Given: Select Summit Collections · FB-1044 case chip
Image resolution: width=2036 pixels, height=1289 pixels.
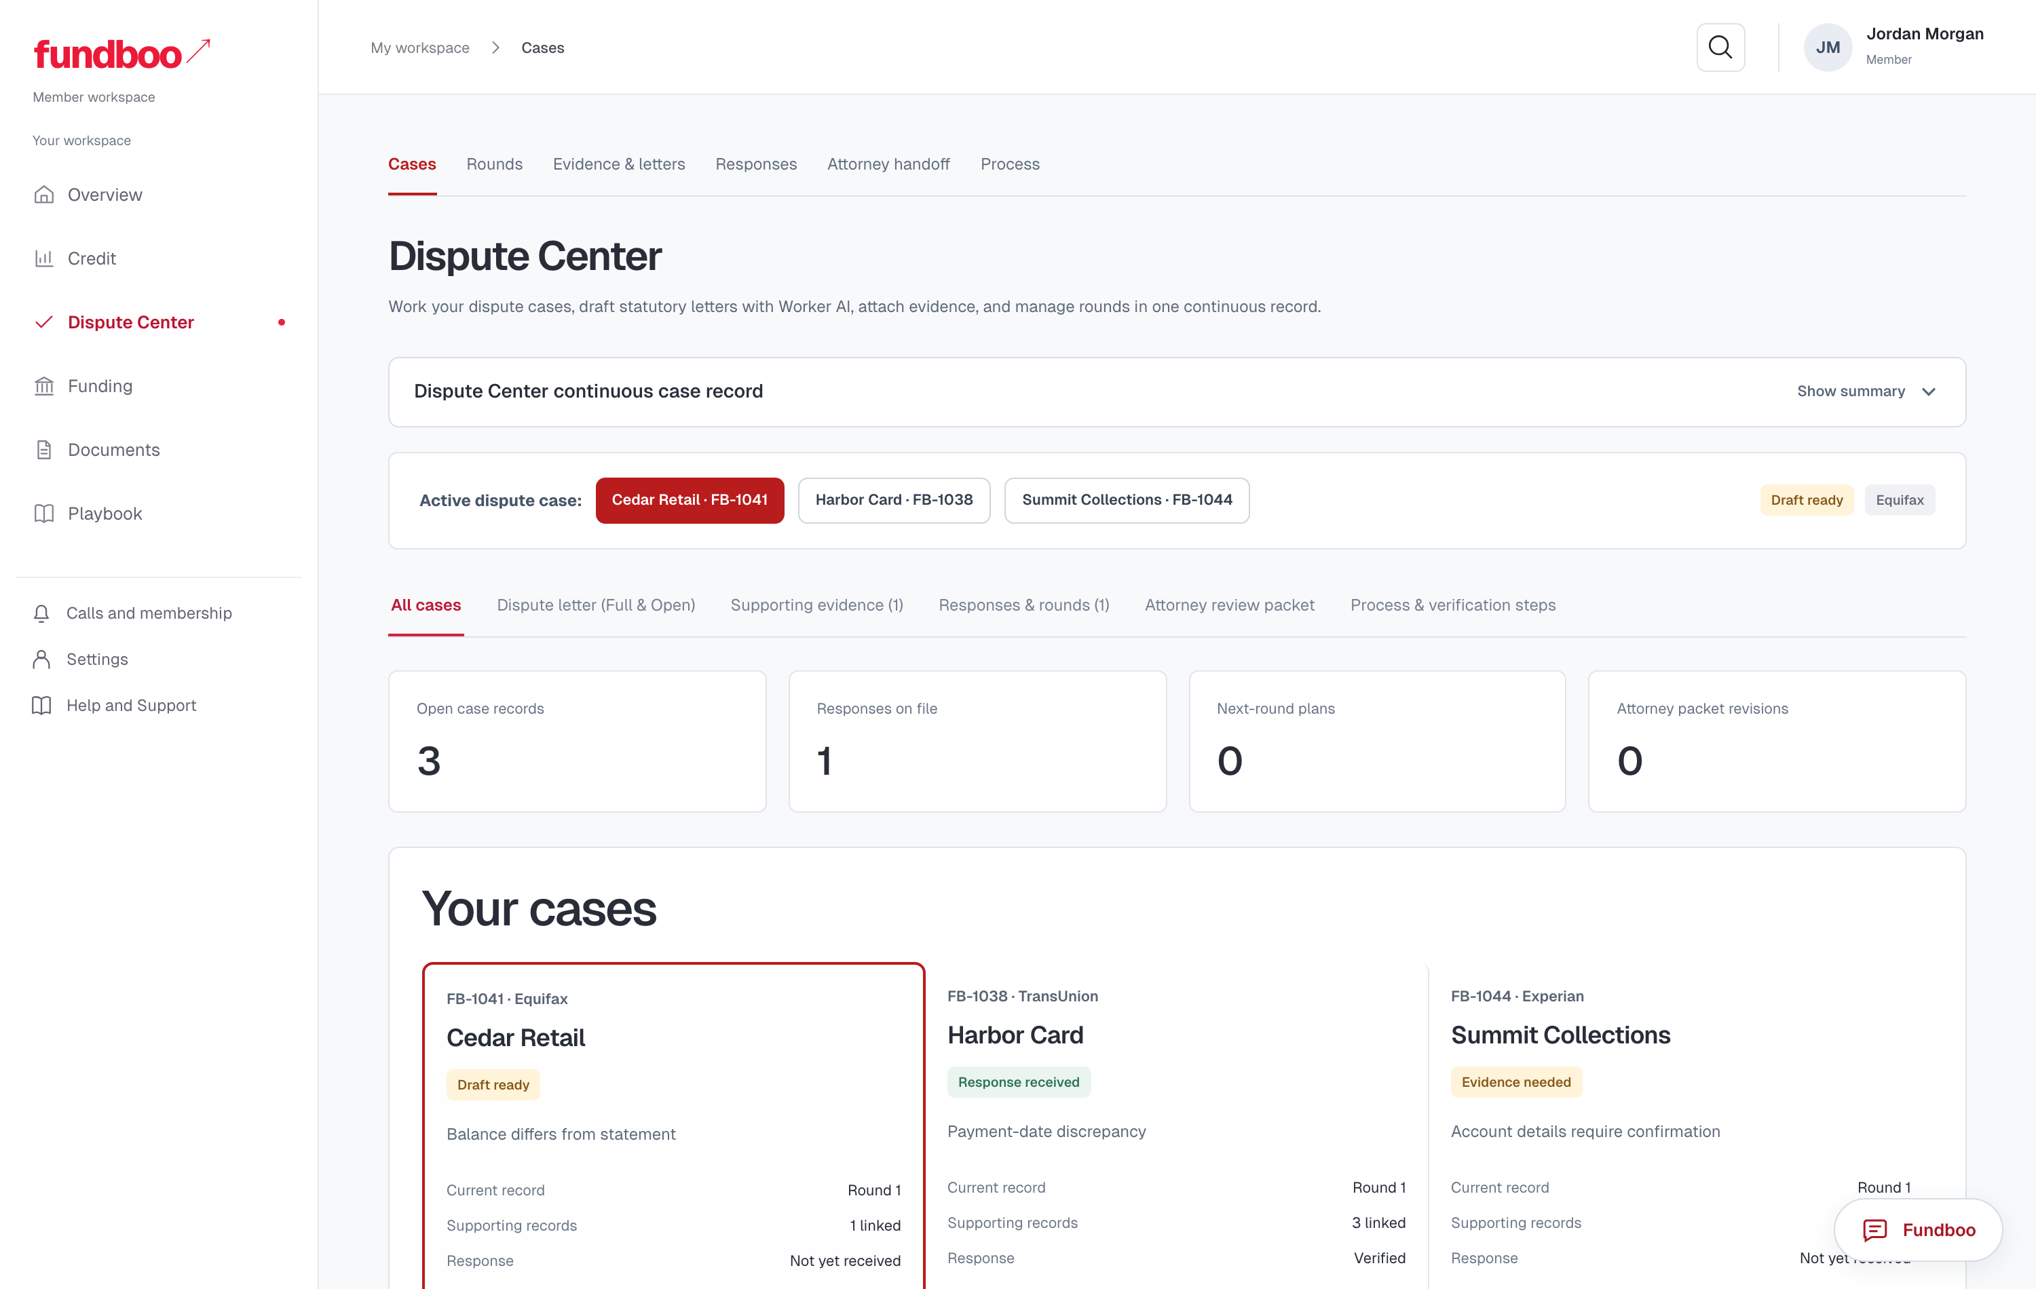Looking at the screenshot, I should point(1127,501).
